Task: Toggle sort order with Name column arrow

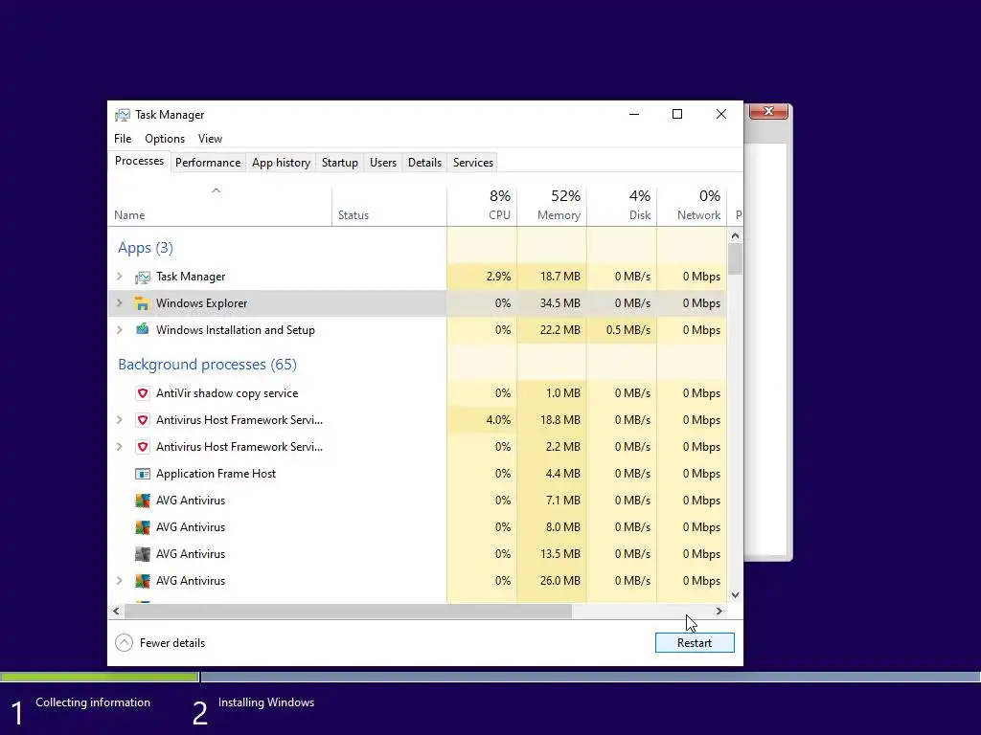Action: (216, 190)
